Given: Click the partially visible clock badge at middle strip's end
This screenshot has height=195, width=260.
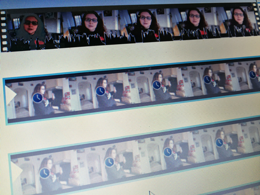Looking at the screenshot, I should [253, 75].
